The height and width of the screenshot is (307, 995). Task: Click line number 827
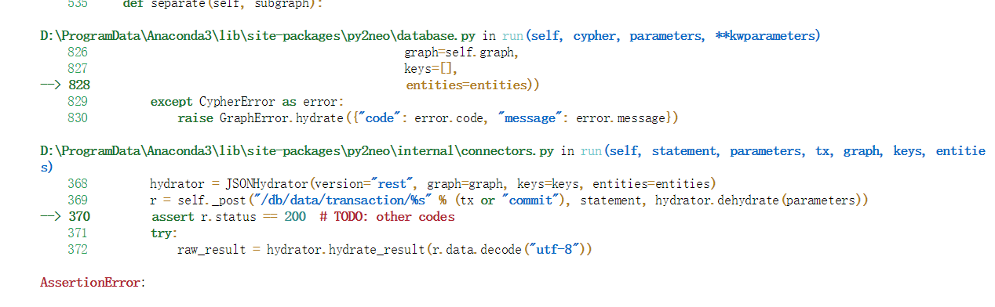pos(78,69)
